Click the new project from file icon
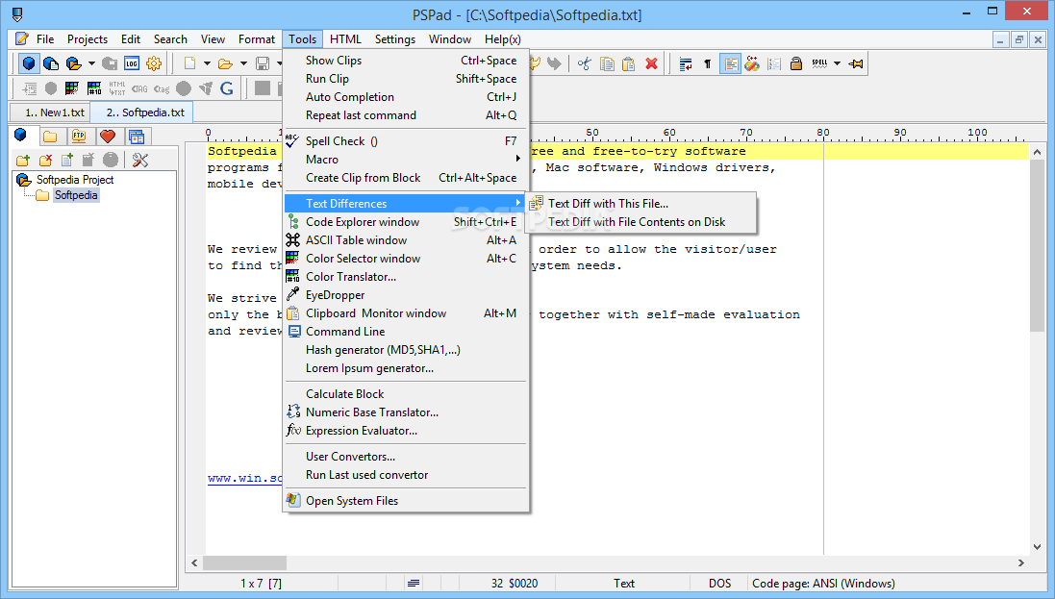The image size is (1055, 599). 51,63
